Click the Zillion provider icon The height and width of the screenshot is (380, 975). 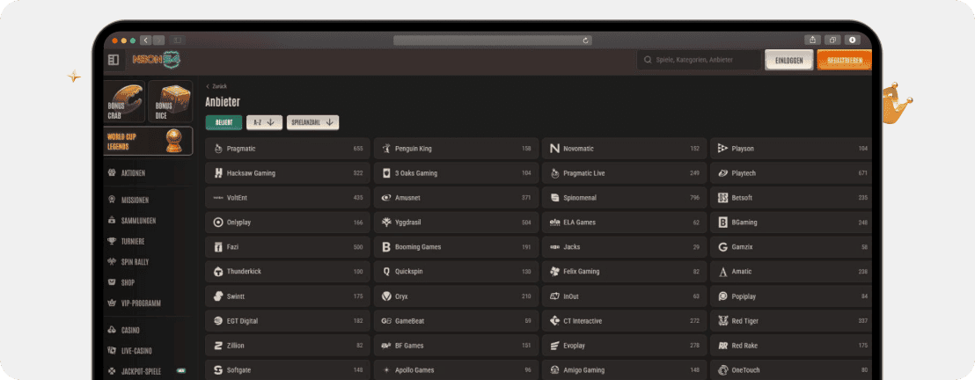coord(218,345)
